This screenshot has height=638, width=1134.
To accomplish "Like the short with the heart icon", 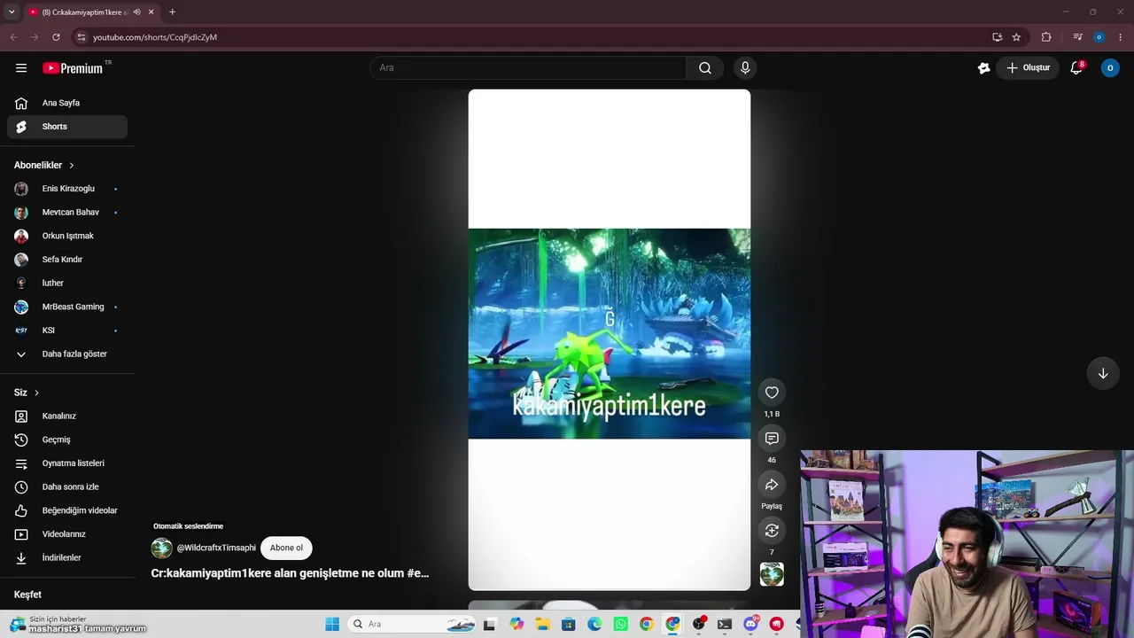I will [772, 393].
